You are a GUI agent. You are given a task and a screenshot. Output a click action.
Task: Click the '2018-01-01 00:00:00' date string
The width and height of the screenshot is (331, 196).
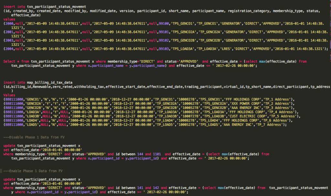[x=56, y=150]
